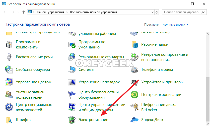
Task: Open 'Система' link
Action: point(86,70)
